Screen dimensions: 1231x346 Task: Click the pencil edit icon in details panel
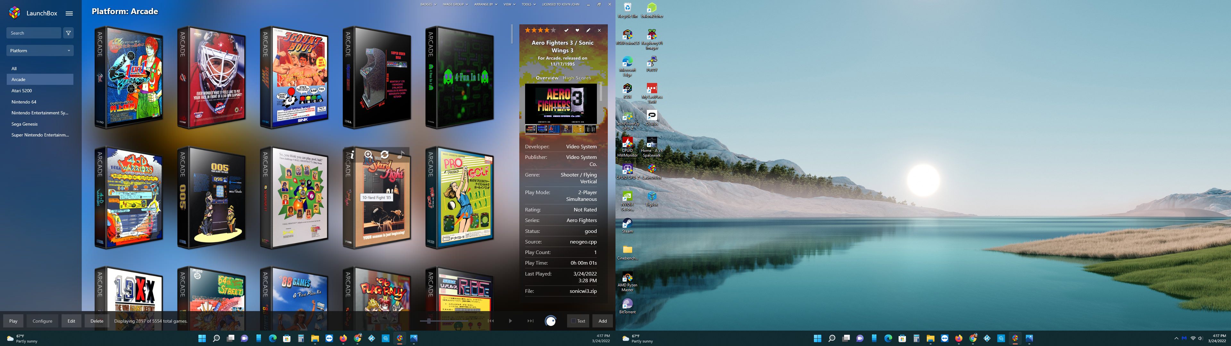click(x=588, y=30)
